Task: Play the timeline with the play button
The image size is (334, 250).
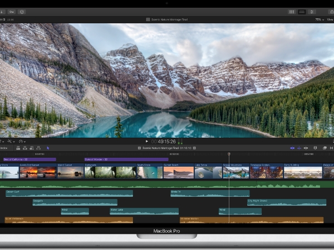Action: 146,141
